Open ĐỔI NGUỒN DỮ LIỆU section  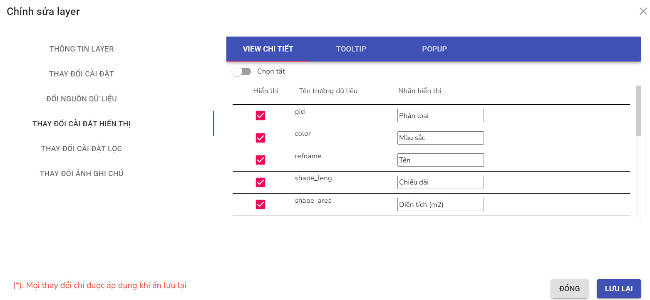point(81,98)
